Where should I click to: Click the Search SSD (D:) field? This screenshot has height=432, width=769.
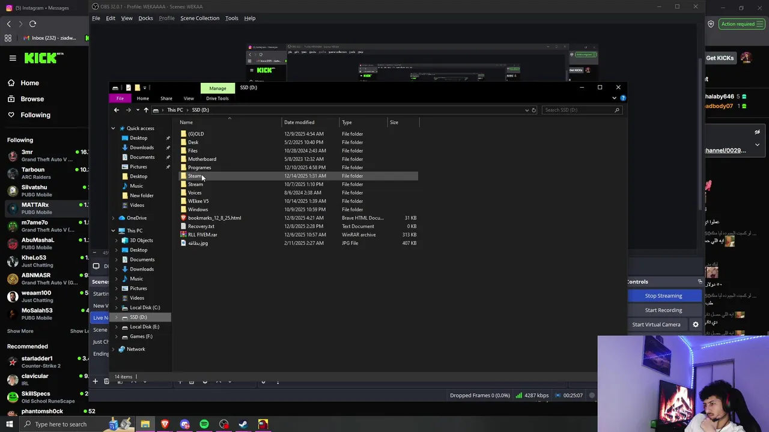point(582,110)
